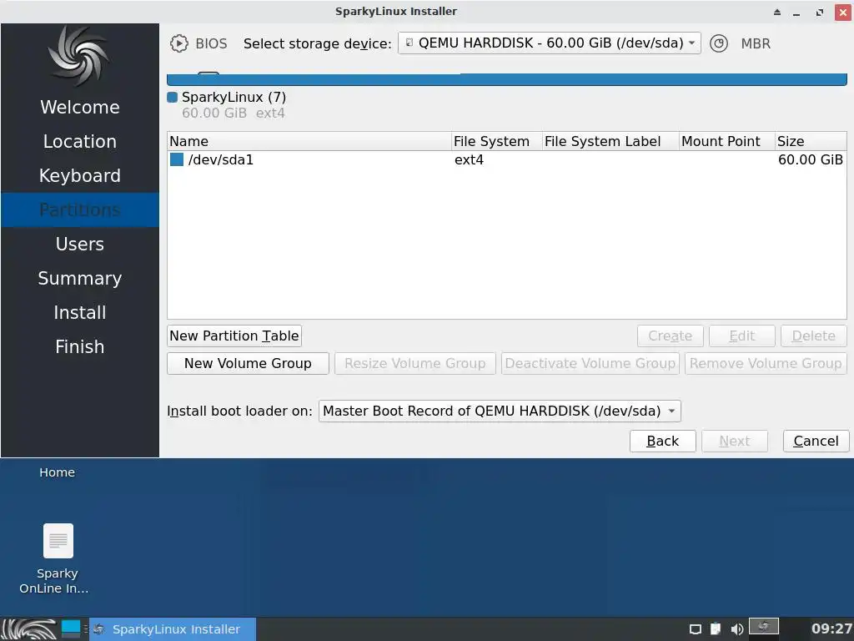Open the clipboard tray icon
854x641 pixels.
(716, 629)
